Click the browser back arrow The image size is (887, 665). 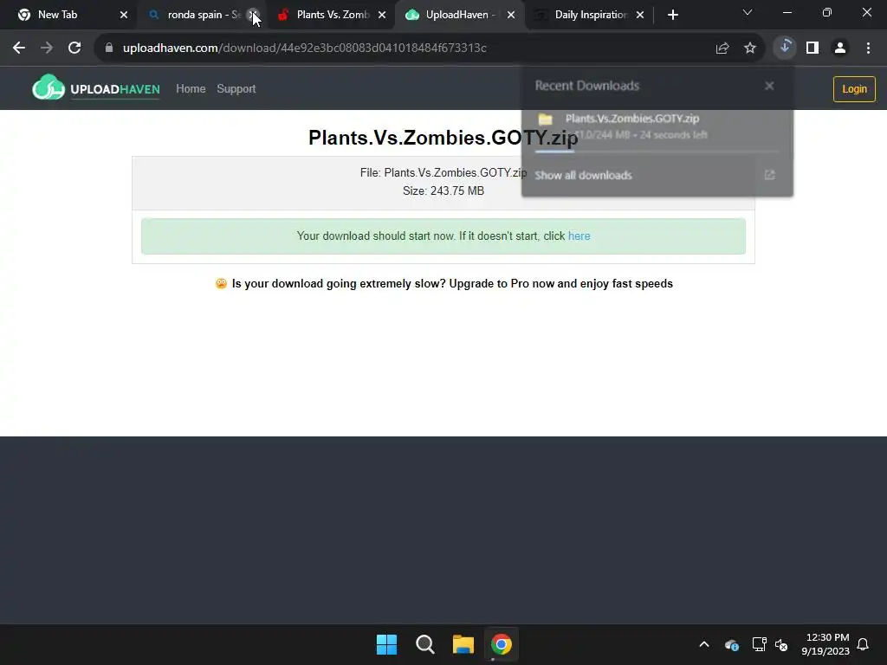[19, 48]
